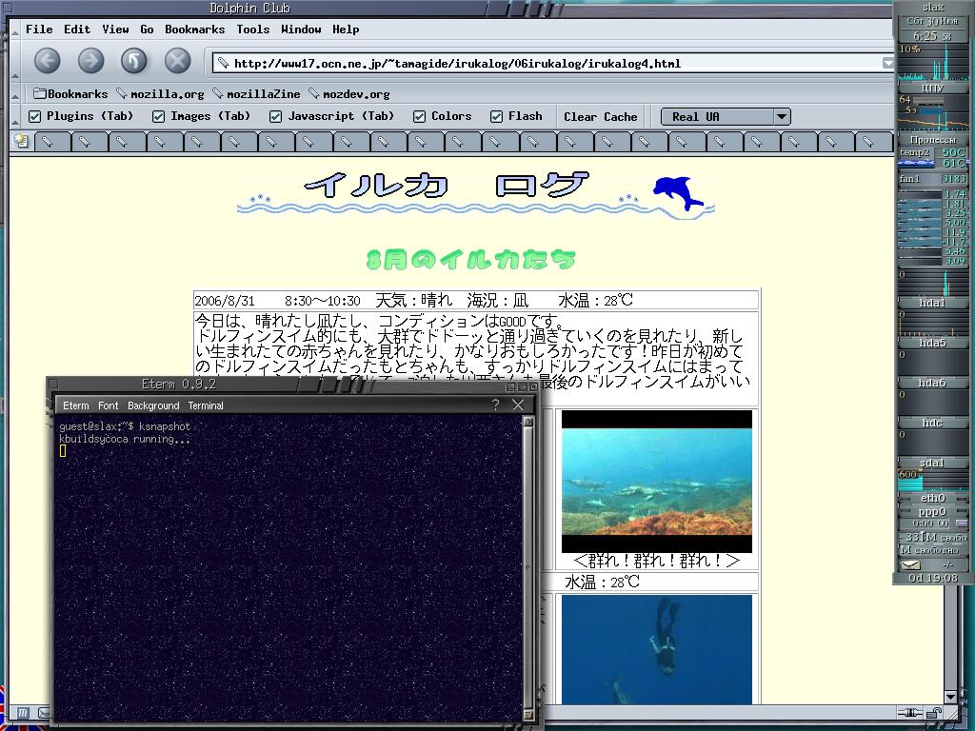Click the mail envelope icon in gkrellm panel
Image resolution: width=975 pixels, height=731 pixels.
point(910,564)
